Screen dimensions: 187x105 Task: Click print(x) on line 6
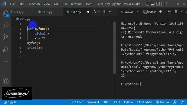click(x=34, y=48)
